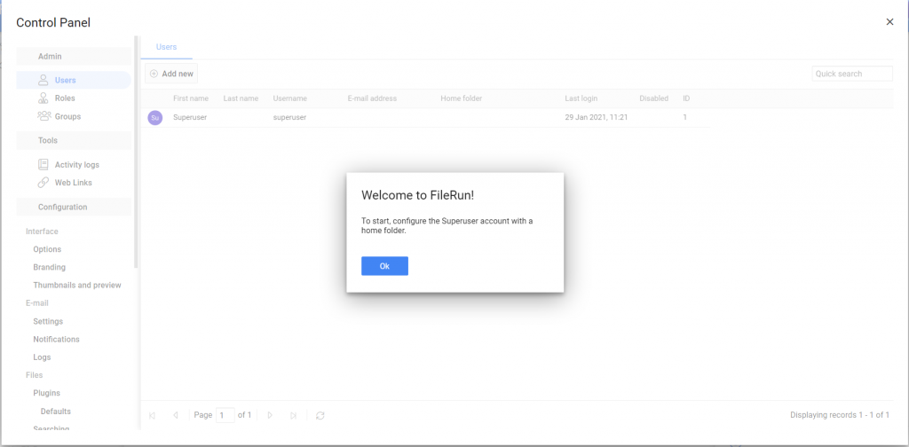This screenshot has height=447, width=909.
Task: Sort by the ID column header
Action: coord(686,98)
